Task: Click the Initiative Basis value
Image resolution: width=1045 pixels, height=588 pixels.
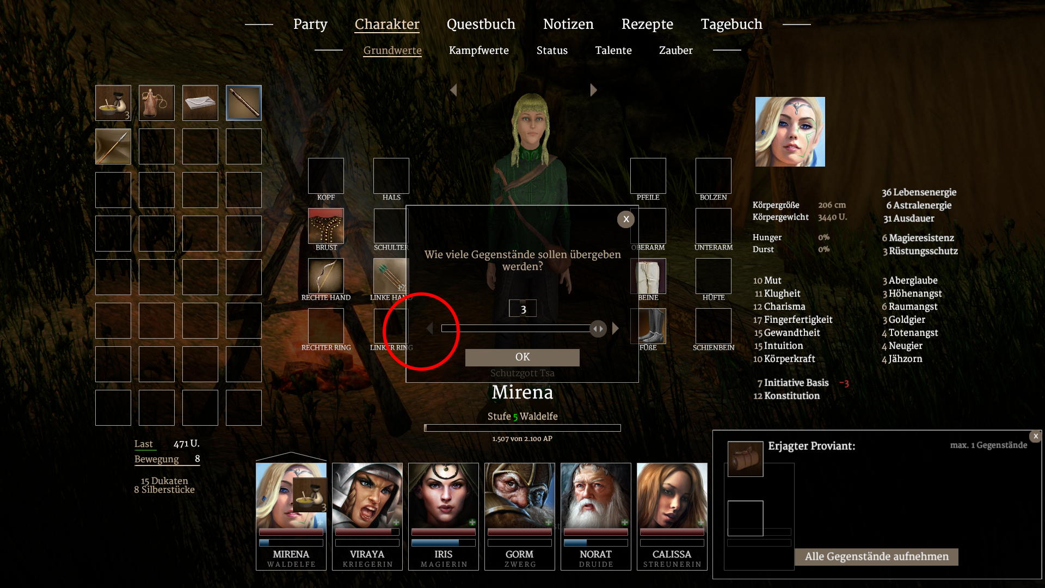Action: [x=793, y=383]
